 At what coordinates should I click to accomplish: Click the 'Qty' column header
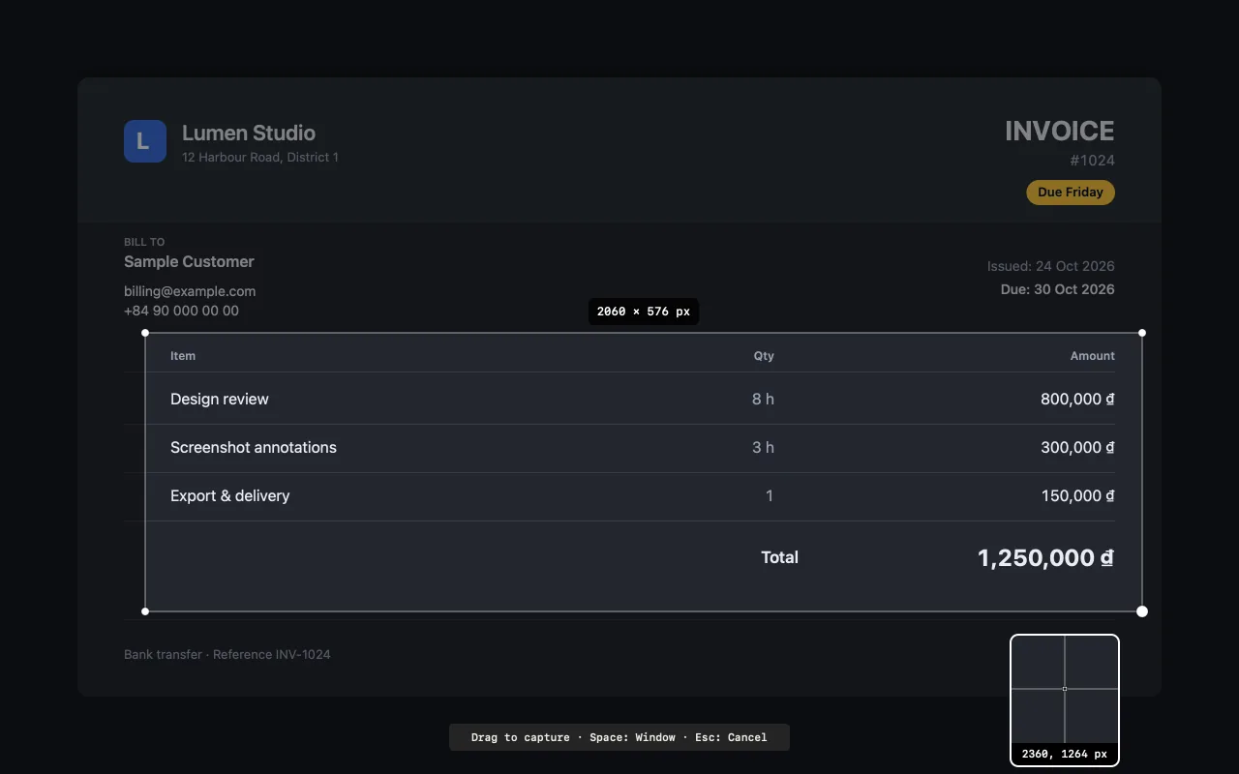coord(764,356)
